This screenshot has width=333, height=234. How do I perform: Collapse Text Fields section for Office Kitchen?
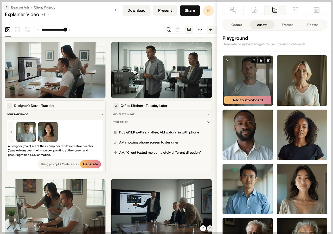point(208,122)
